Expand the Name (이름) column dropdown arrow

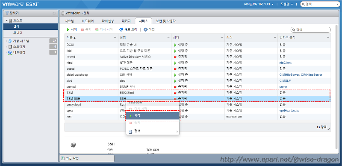click(x=115, y=38)
